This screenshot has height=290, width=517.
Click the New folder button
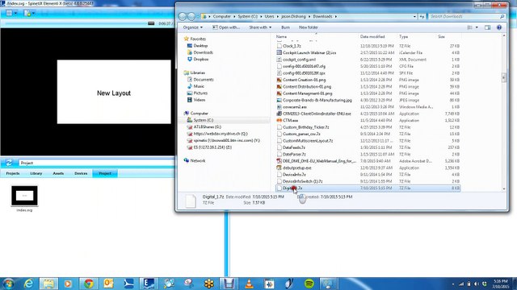(309, 27)
